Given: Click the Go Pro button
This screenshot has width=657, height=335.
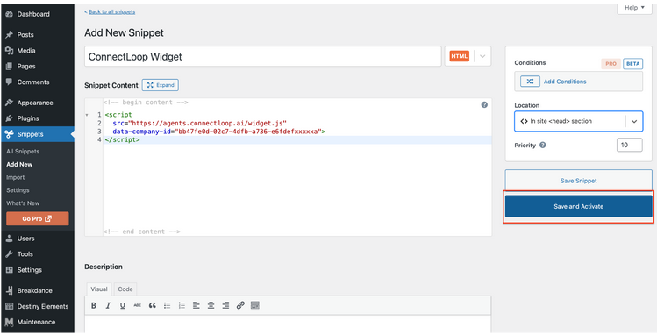Looking at the screenshot, I should 38,218.
